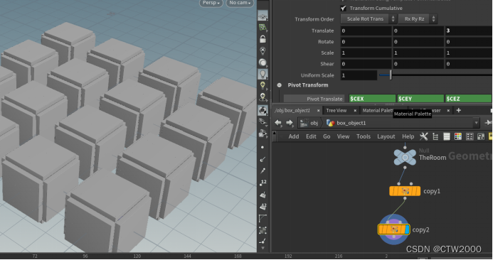Click the headlight sphere display icon
493x260 pixels.
(263, 63)
